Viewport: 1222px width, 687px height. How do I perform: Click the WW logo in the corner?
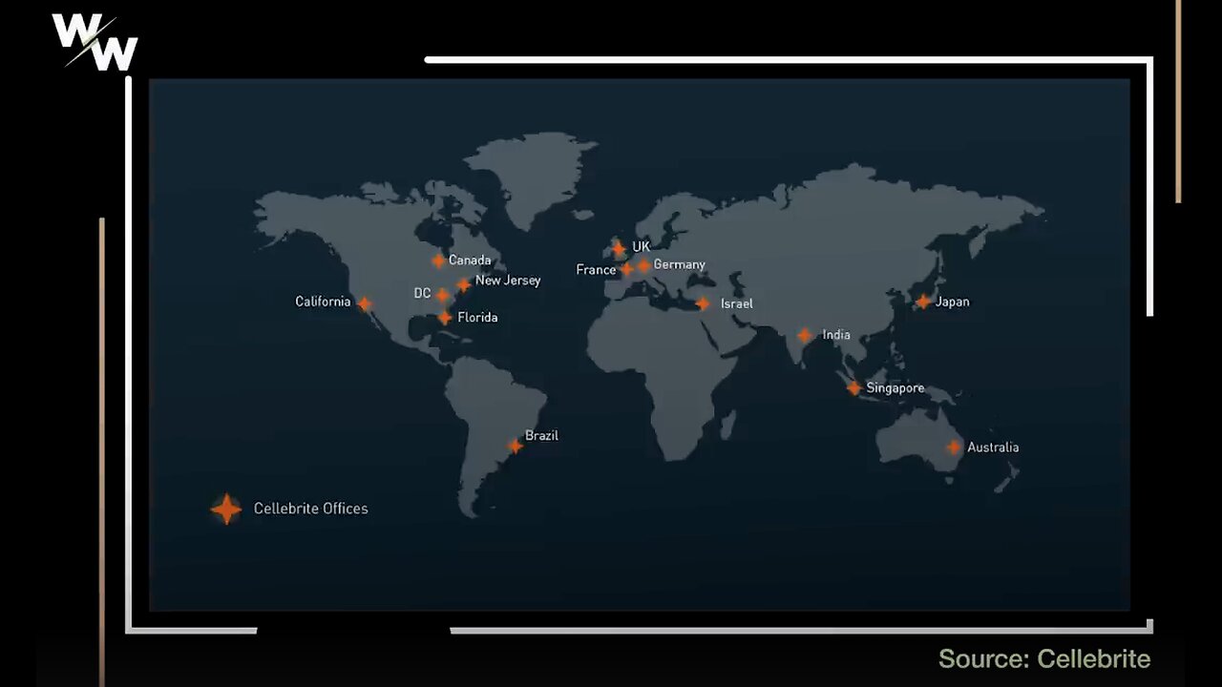(x=95, y=43)
